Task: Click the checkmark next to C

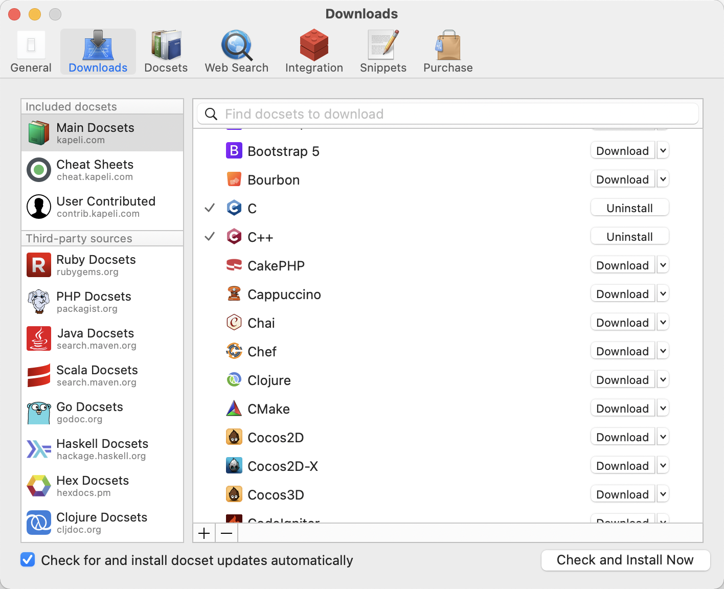Action: (x=210, y=208)
